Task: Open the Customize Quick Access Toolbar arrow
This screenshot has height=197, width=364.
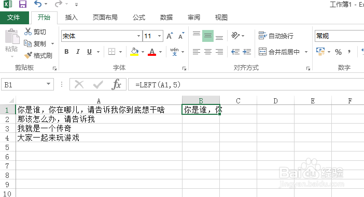Action: click(76, 4)
